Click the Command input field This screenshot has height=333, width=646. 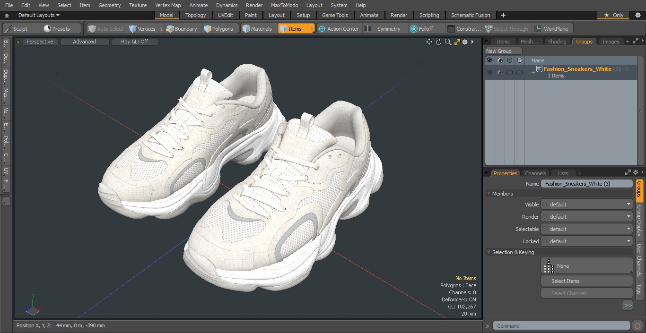(x=561, y=326)
